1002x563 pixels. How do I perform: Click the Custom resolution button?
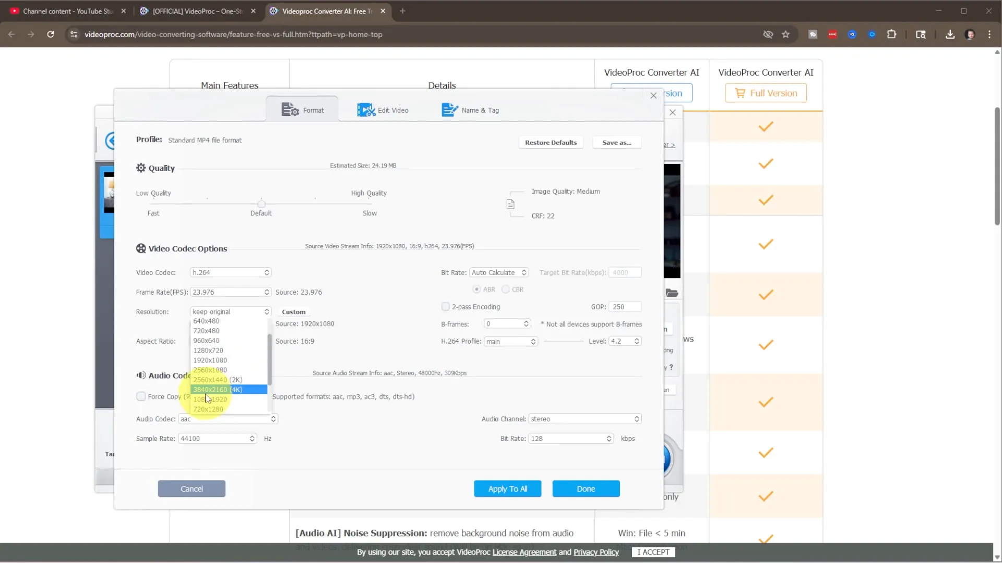click(x=293, y=312)
